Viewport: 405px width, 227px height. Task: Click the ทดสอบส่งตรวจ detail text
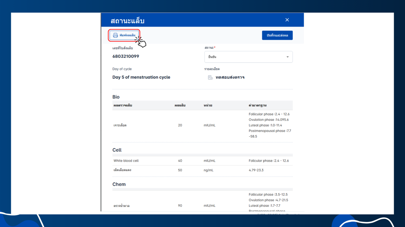pos(230,77)
